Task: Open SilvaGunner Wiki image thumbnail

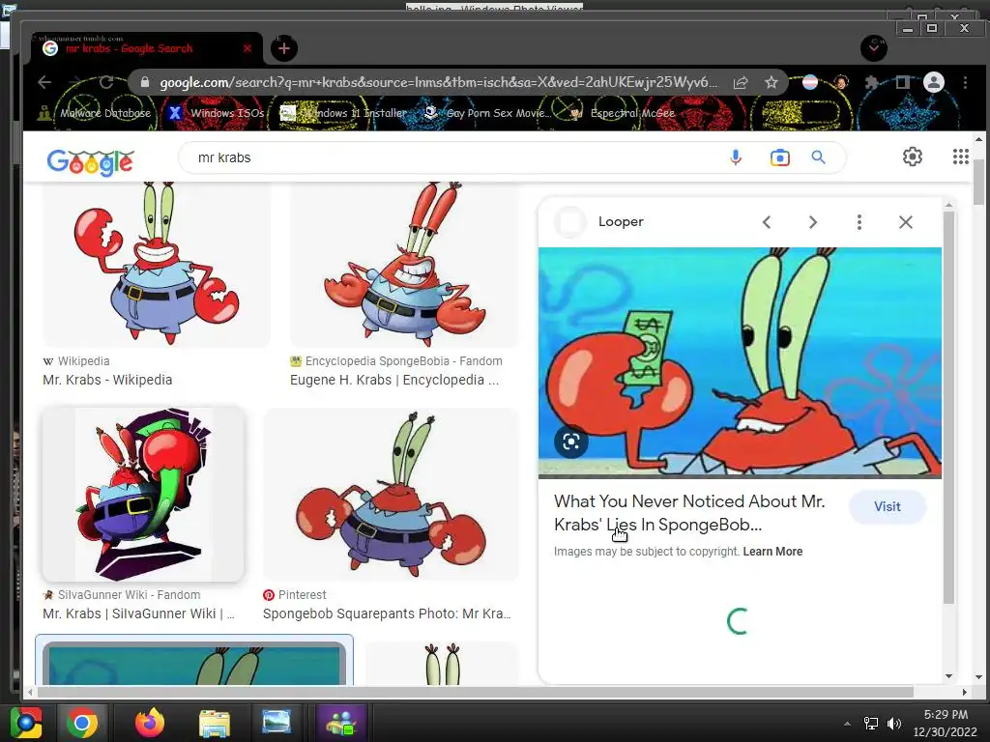Action: 143,494
